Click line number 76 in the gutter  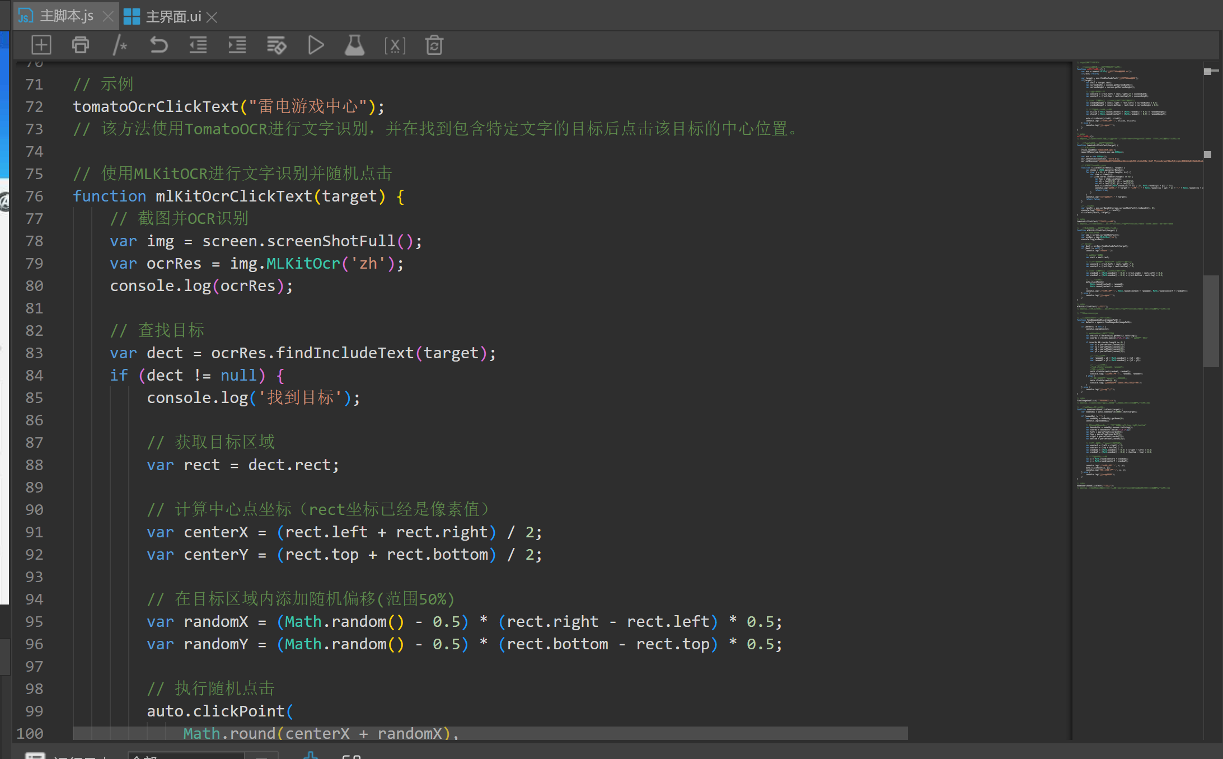[34, 196]
